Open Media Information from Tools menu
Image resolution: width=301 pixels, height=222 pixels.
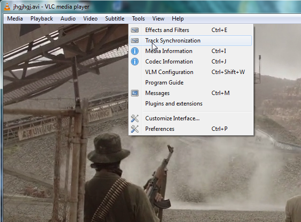[191, 51]
